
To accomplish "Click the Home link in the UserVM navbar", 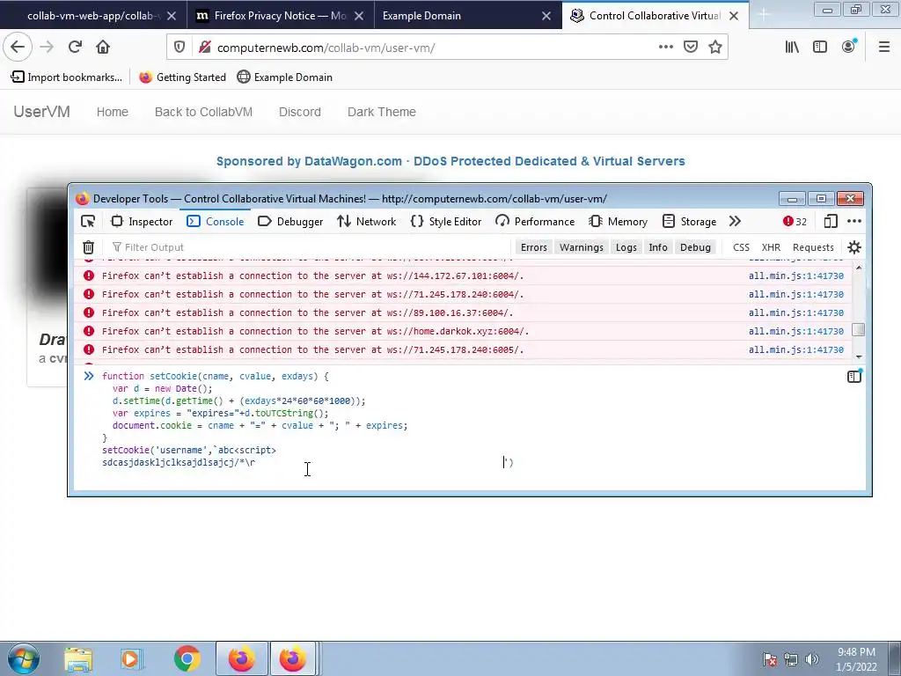I will click(112, 112).
